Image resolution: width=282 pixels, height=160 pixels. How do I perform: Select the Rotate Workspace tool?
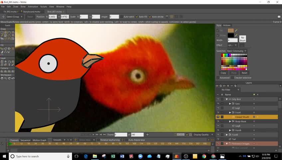9,78
